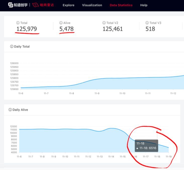Click info icon next to Daily Total
The width and height of the screenshot is (184, 170).
pos(12,46)
